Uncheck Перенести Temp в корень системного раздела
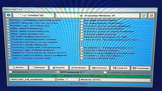Screen dimensions: 162x91 click(10, 53)
